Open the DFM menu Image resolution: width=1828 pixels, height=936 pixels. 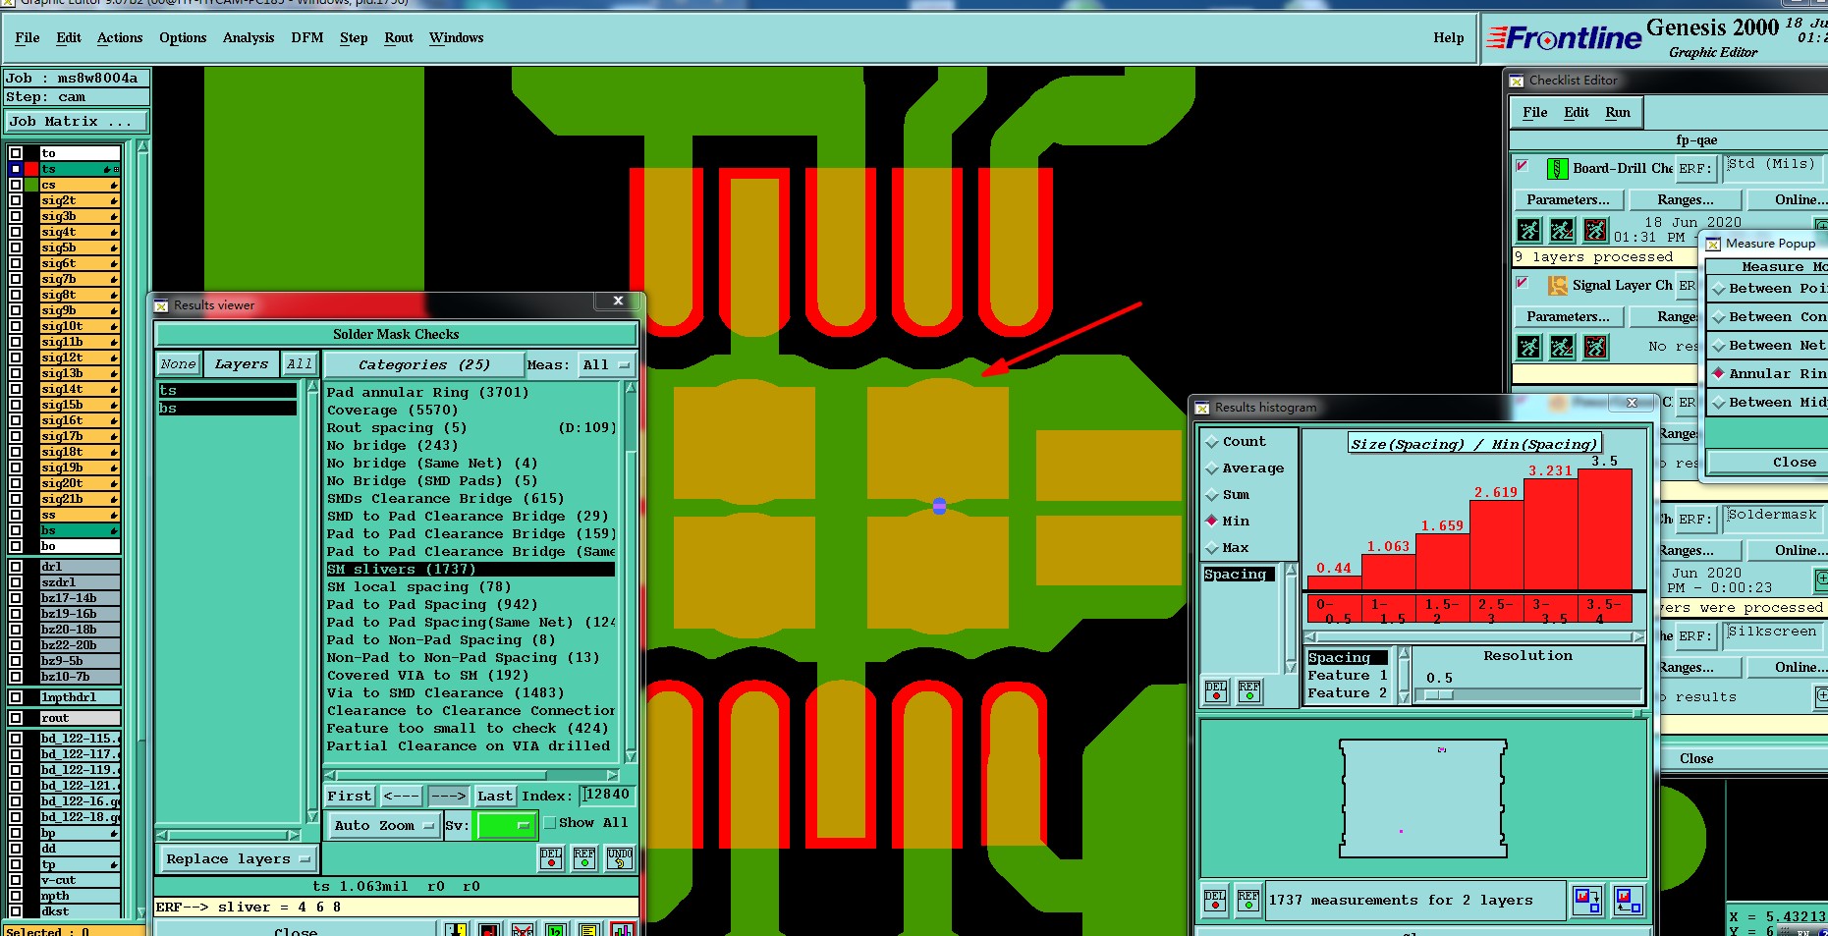(307, 37)
